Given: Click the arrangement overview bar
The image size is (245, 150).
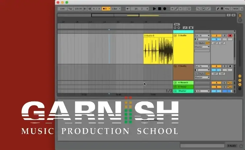Looking at the screenshot, I should pyautogui.click(x=141, y=15).
